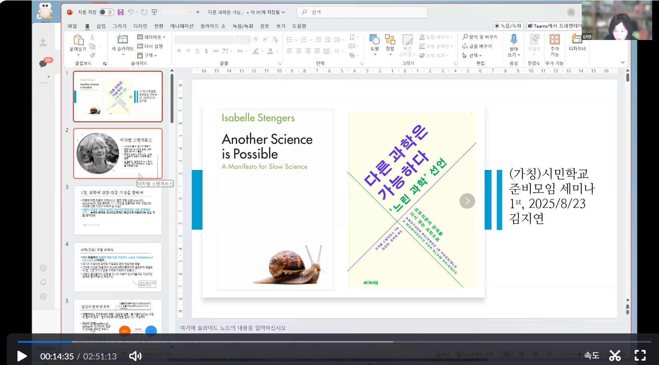Click the scissors clip icon in video player
The height and width of the screenshot is (365, 659).
pos(615,355)
